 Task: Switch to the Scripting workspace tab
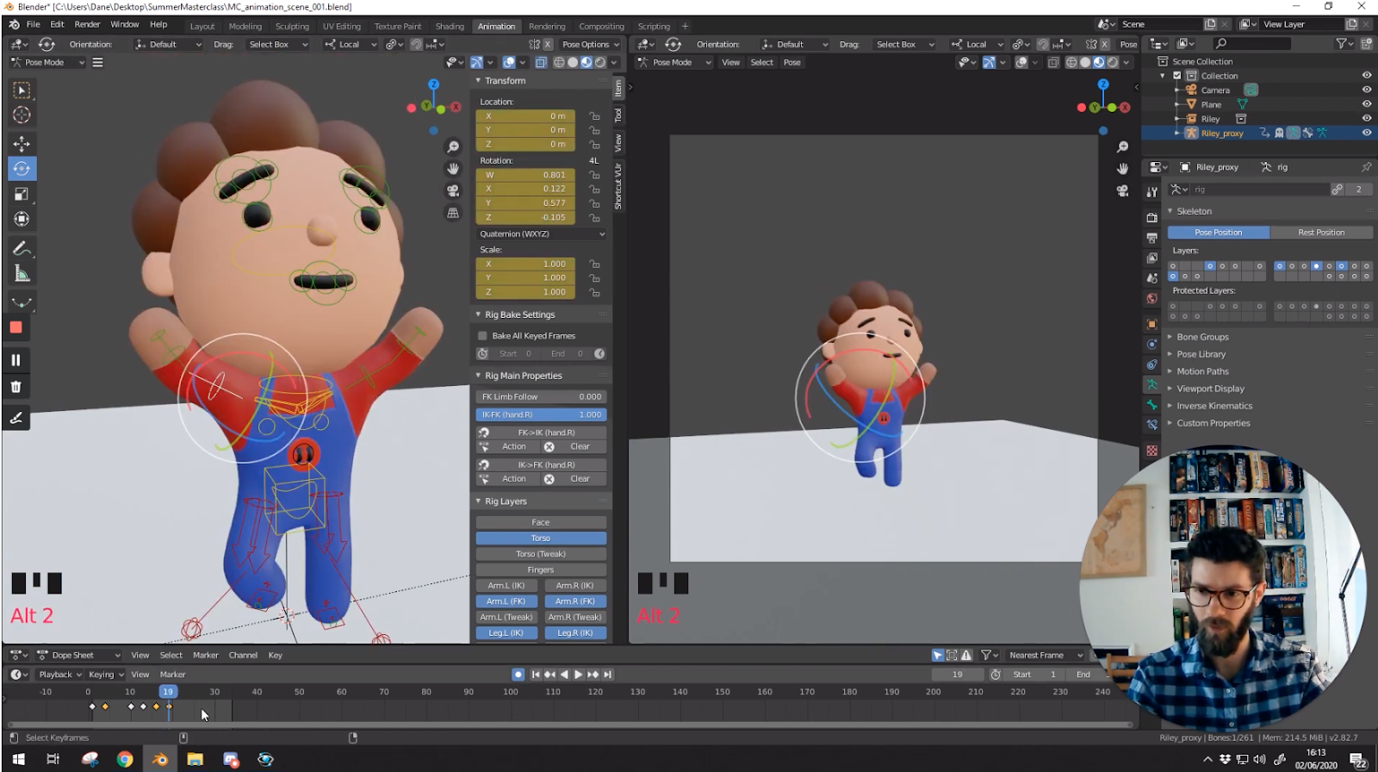click(654, 27)
